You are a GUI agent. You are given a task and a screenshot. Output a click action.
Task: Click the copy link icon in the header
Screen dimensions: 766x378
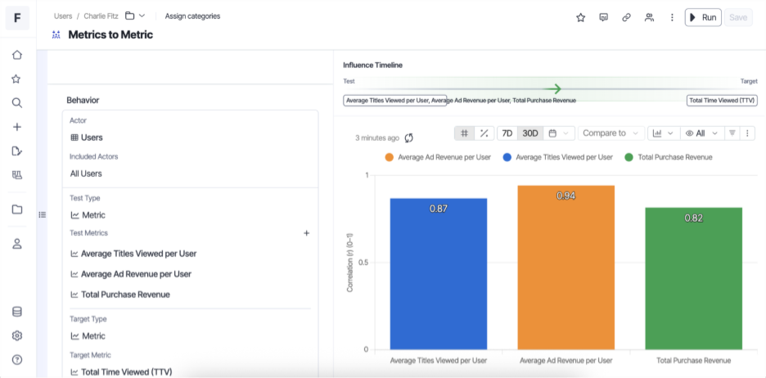pyautogui.click(x=626, y=17)
